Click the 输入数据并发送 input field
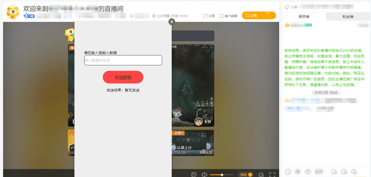371x177 pixels. coord(123,60)
